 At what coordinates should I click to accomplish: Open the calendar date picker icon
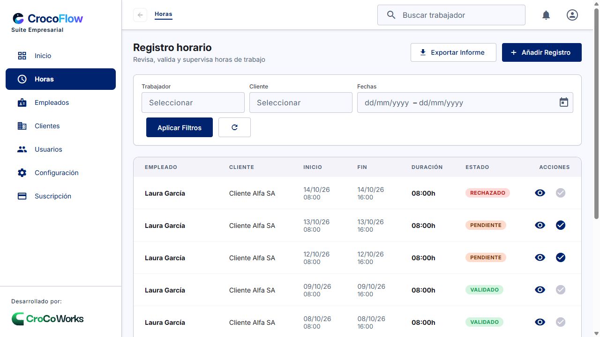tap(564, 102)
